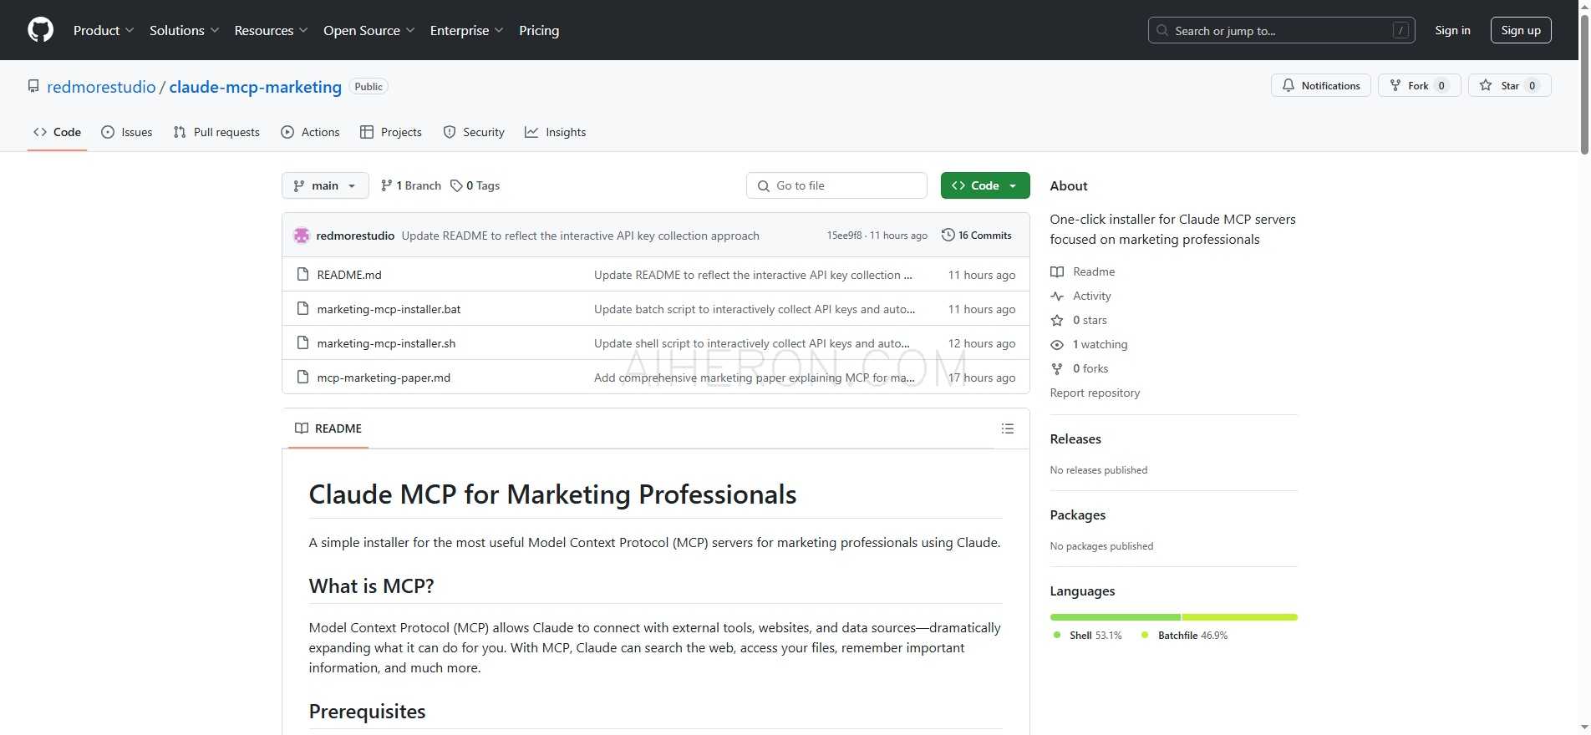The width and height of the screenshot is (1591, 735).
Task: View the 16 Commits history
Action: (x=976, y=236)
